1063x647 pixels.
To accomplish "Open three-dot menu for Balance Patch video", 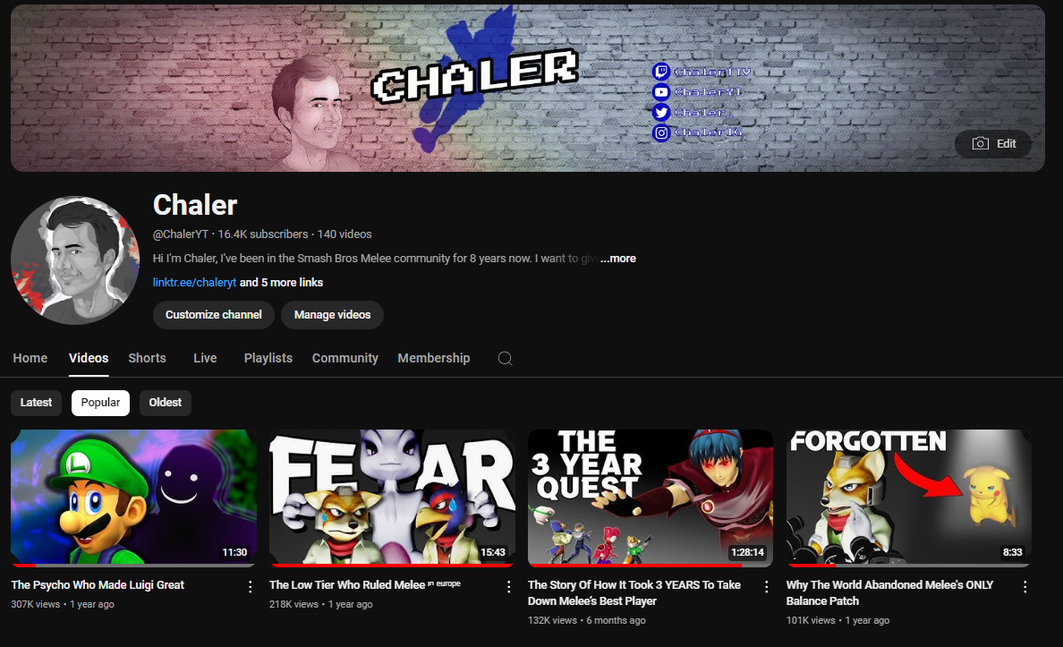I will pos(1025,587).
